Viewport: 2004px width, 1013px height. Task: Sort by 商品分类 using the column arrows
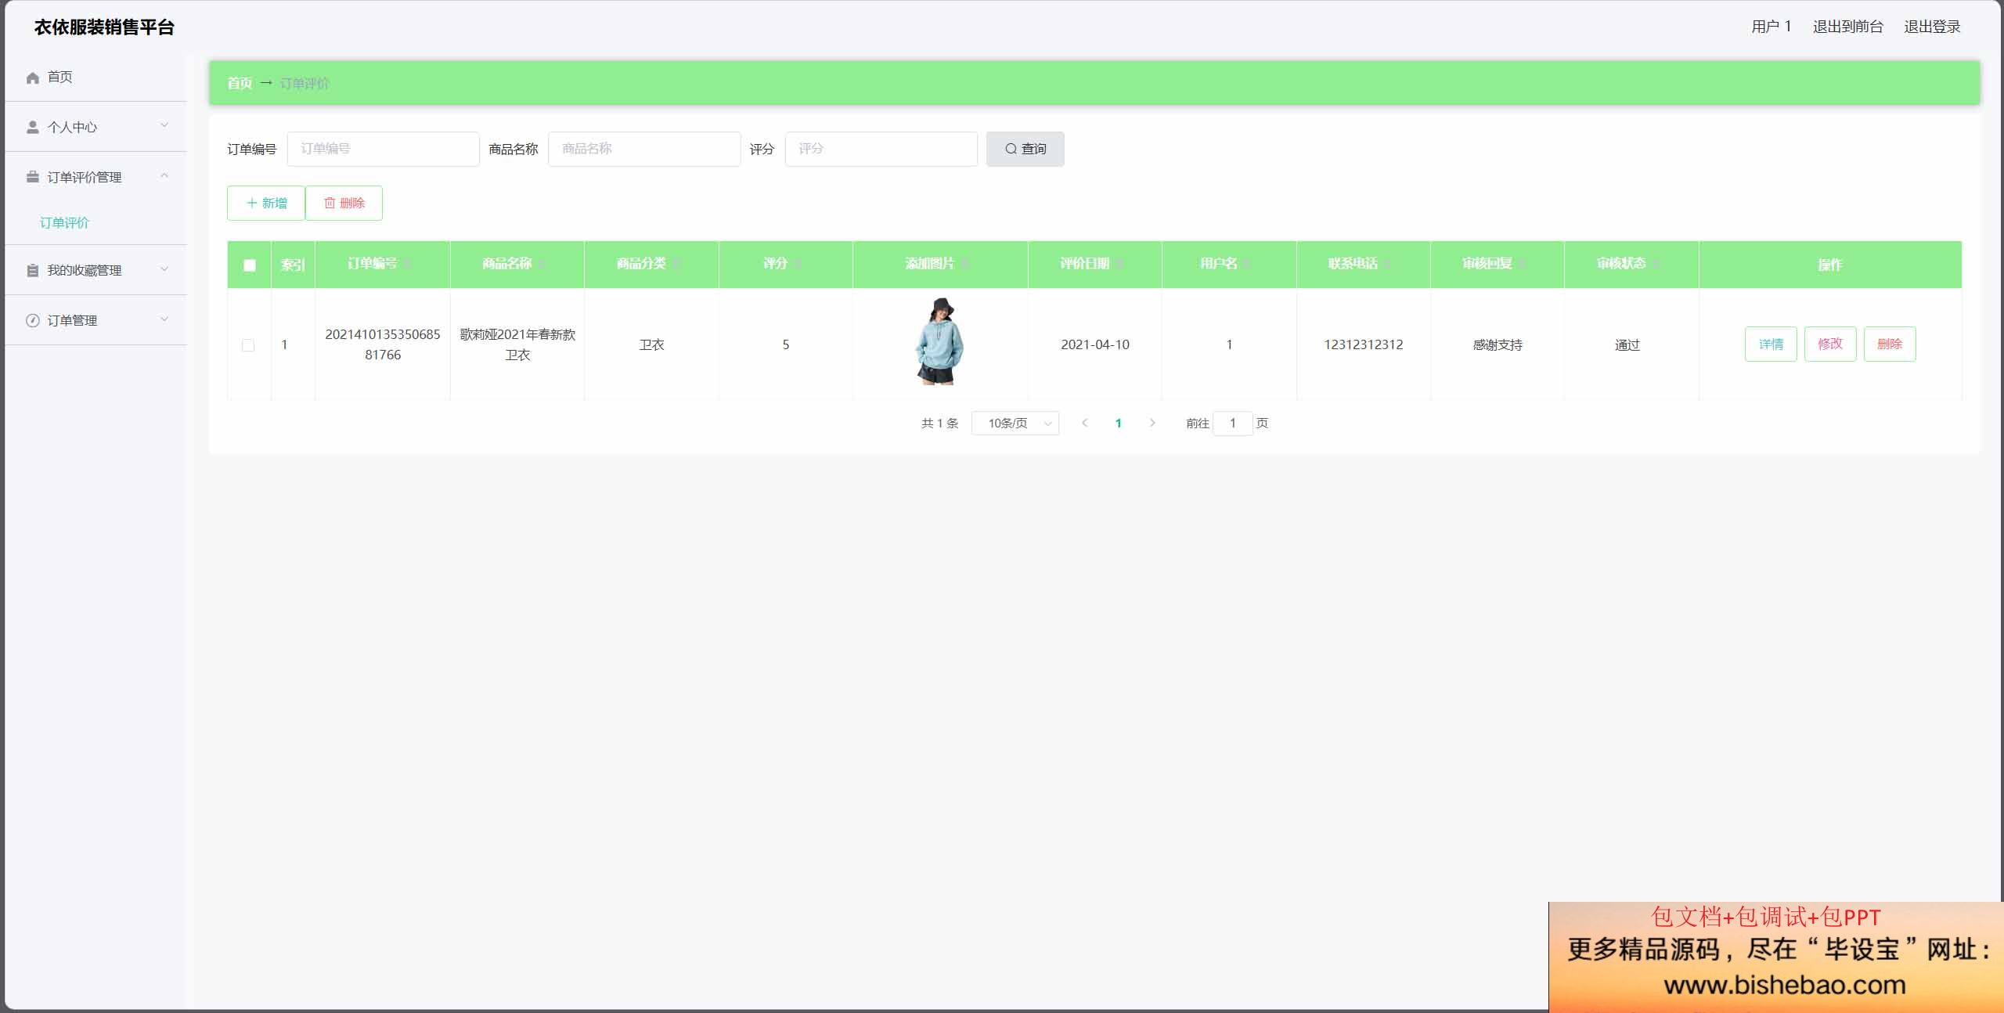point(676,264)
